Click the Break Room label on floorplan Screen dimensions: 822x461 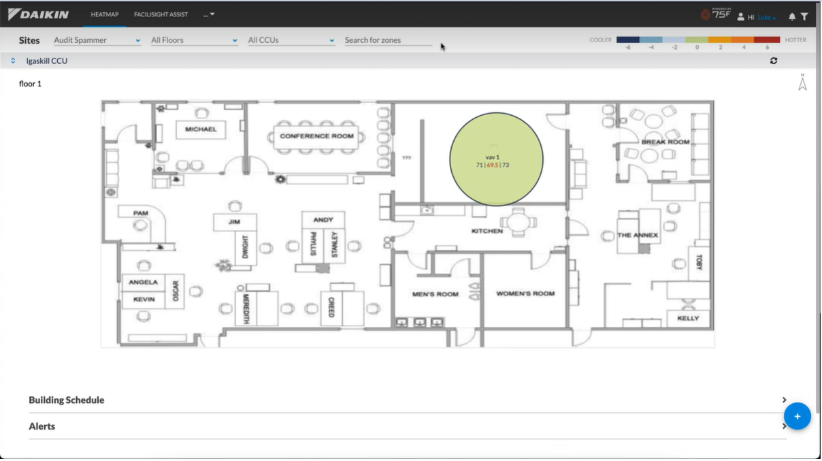[x=665, y=142]
